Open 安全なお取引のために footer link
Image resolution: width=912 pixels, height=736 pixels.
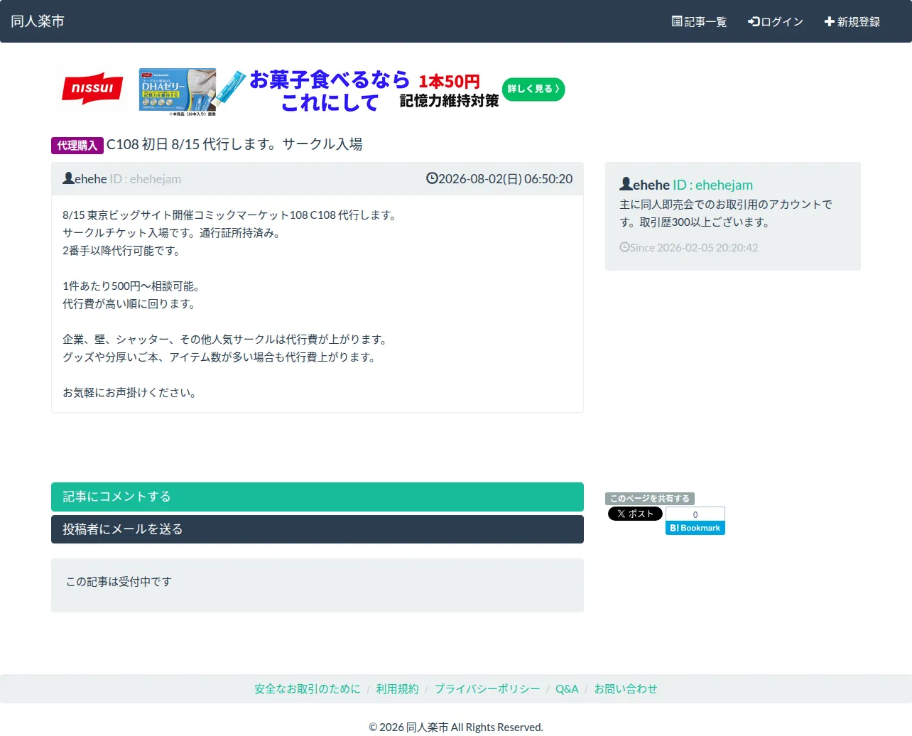pyautogui.click(x=308, y=689)
